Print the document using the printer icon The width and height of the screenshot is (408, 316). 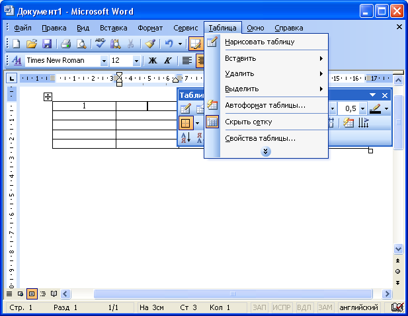pos(66,44)
